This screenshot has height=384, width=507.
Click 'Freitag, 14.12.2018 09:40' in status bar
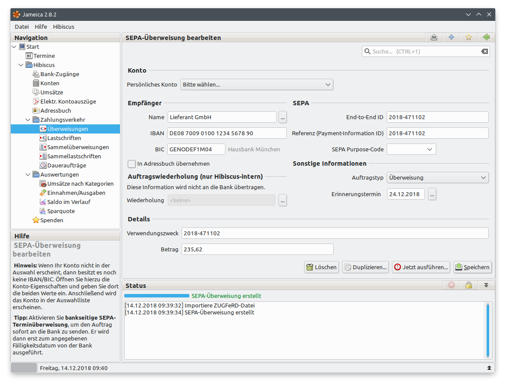coord(74,368)
